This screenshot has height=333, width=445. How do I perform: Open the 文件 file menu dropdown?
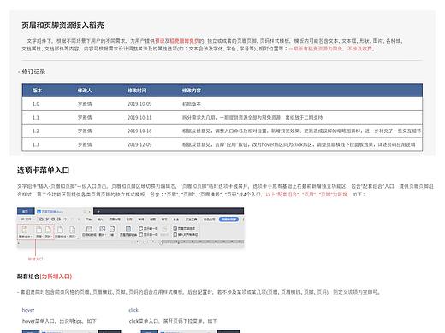point(28,219)
